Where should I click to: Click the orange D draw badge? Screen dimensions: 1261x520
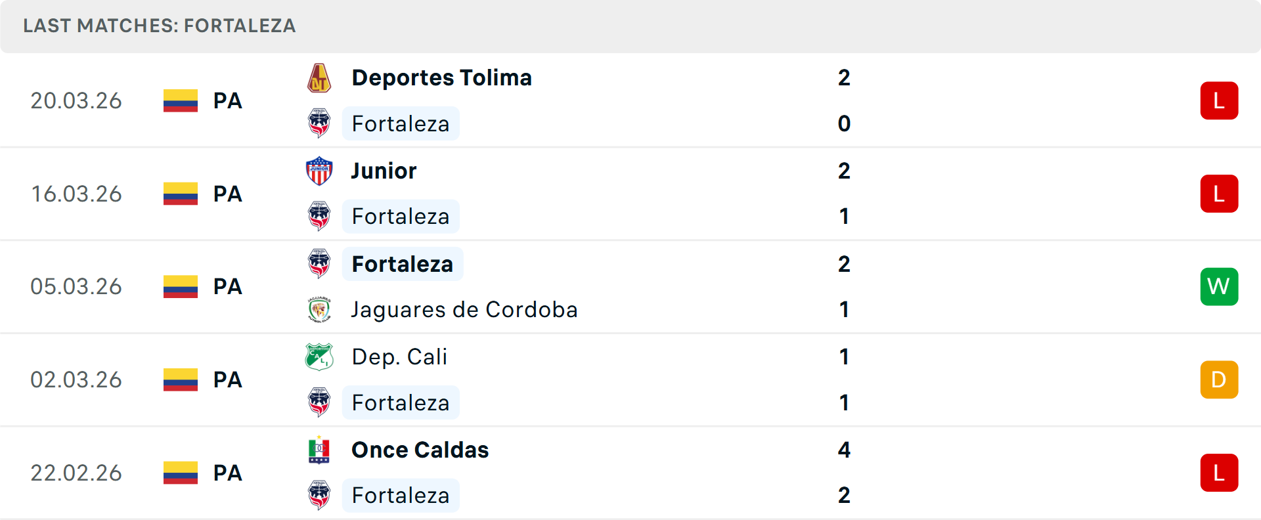[1219, 380]
